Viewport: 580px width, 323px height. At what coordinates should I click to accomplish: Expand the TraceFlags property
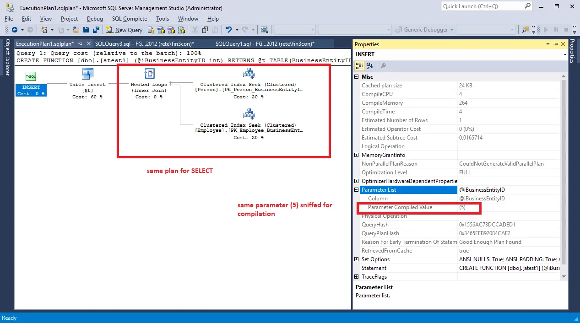[357, 277]
